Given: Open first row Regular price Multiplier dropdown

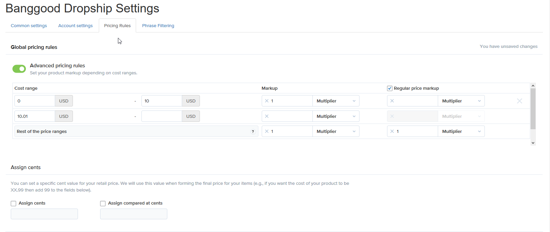Looking at the screenshot, I should (461, 101).
